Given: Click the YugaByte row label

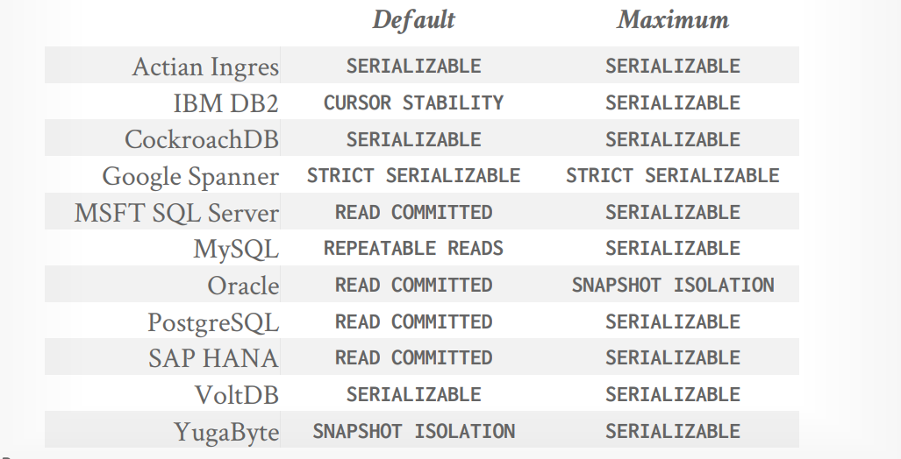Looking at the screenshot, I should (226, 432).
